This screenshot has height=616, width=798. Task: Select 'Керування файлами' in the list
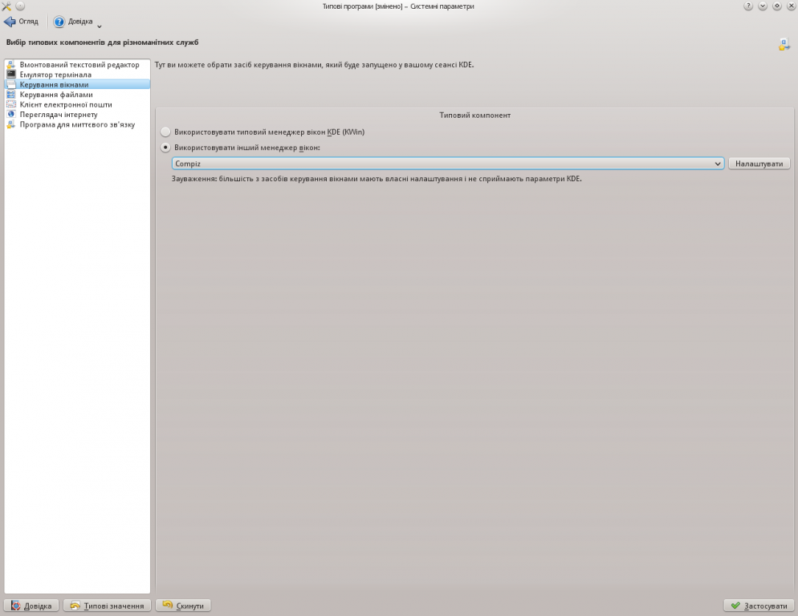[77, 95]
